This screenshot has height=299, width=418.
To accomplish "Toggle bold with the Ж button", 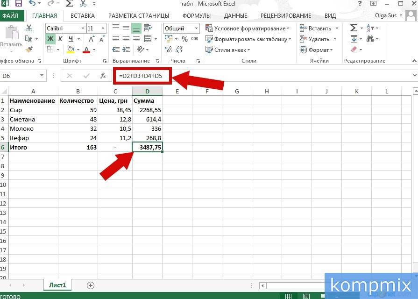I will (x=51, y=38).
